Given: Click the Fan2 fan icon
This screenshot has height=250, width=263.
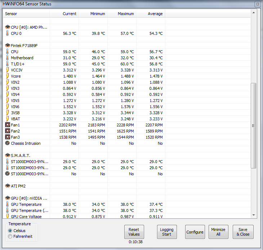Looking at the screenshot, I should tap(8, 131).
